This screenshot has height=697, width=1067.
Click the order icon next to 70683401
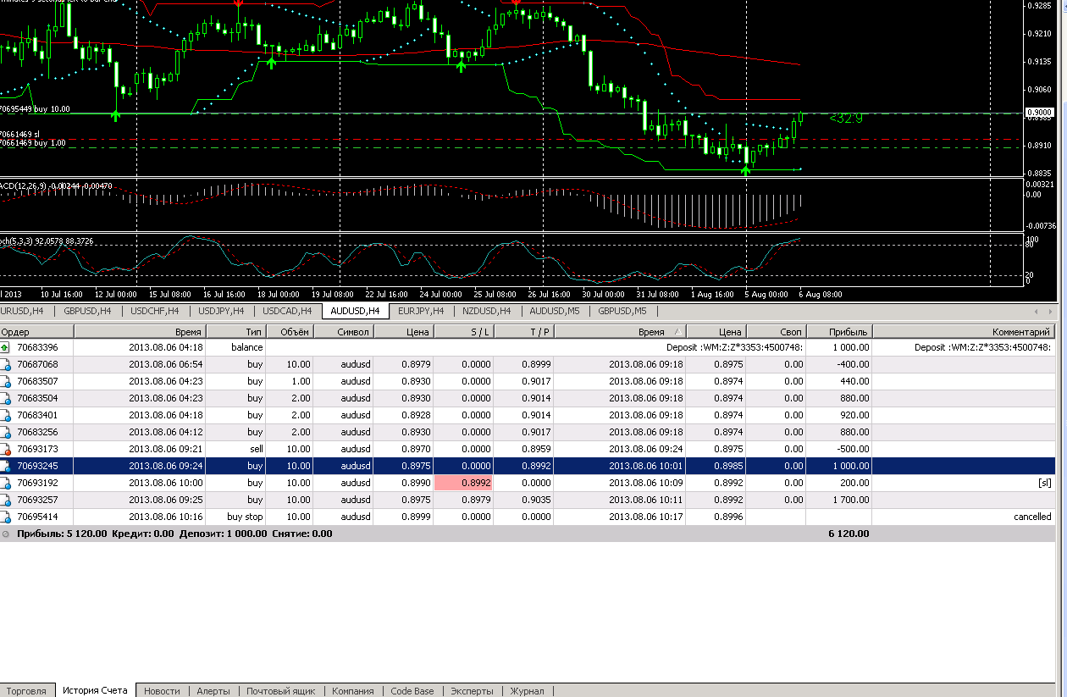(x=6, y=415)
